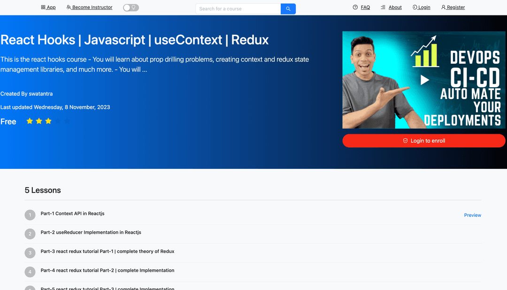Click the lesson number 3 circle
Image resolution: width=507 pixels, height=290 pixels.
[x=30, y=253]
